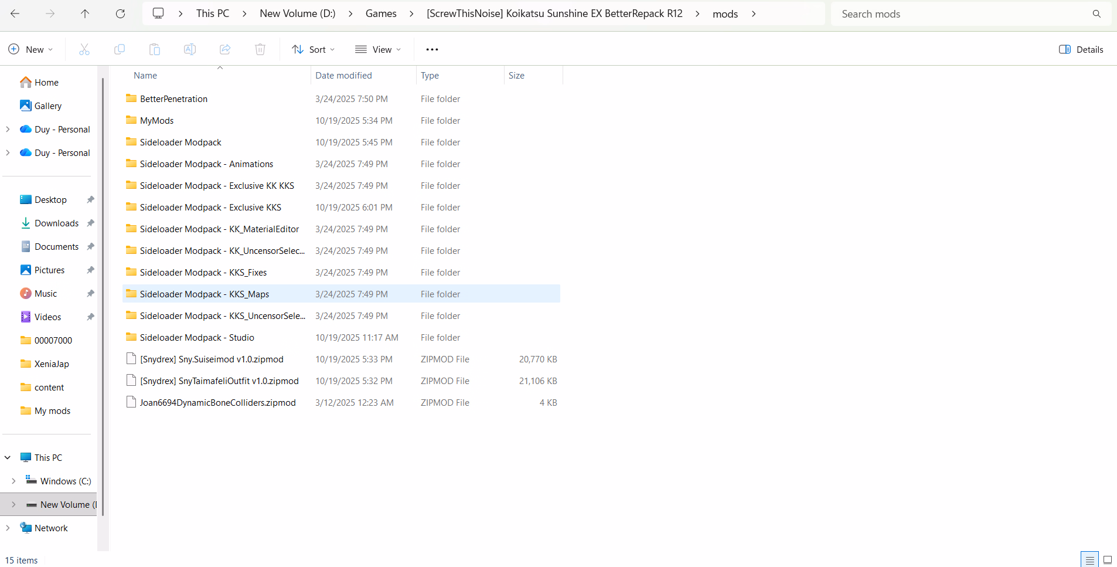Expand the Windows (C:) drive tree

(13, 481)
